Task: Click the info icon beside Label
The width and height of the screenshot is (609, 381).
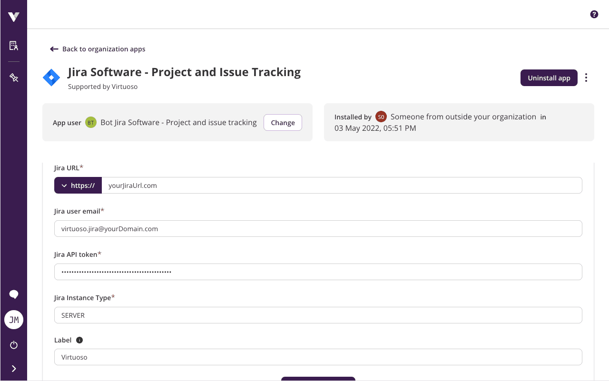Action: point(79,340)
